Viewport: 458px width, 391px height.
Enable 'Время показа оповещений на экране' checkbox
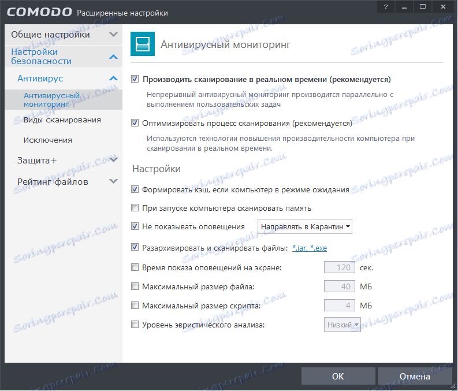(x=135, y=267)
